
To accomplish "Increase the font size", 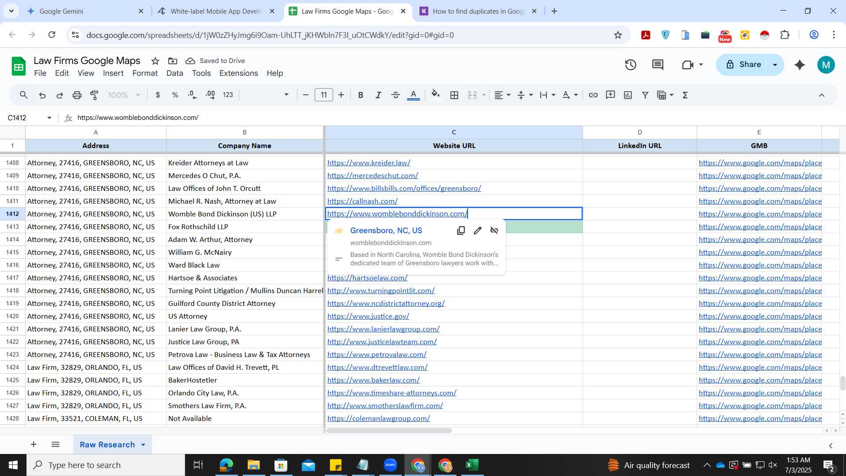I will click(x=341, y=95).
